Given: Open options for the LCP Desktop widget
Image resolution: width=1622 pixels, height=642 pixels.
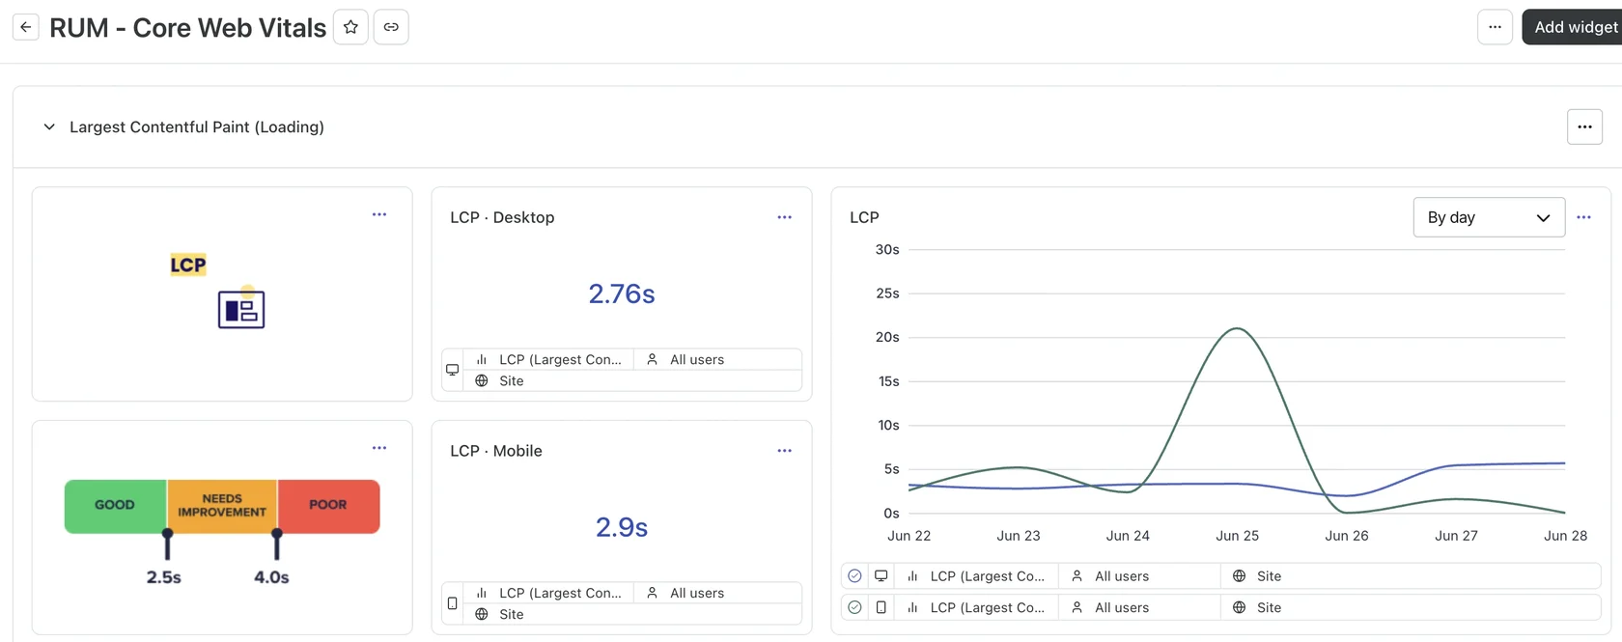Looking at the screenshot, I should point(784,217).
